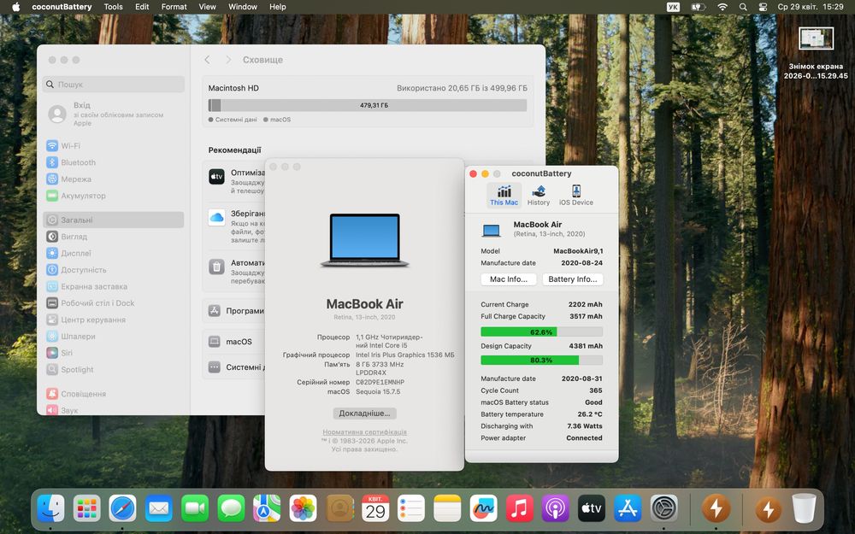The image size is (855, 534).
Task: Click the Battery Info... button
Action: point(573,279)
